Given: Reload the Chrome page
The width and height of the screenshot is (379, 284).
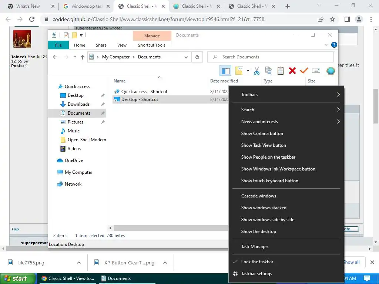Looking at the screenshot, I should [32, 19].
